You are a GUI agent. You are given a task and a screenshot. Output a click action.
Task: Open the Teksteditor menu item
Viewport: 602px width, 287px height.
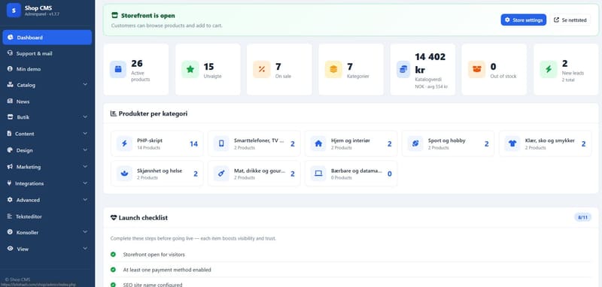47,216
